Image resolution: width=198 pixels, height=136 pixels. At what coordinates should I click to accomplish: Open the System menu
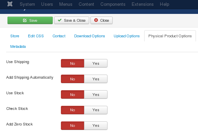click(x=27, y=4)
